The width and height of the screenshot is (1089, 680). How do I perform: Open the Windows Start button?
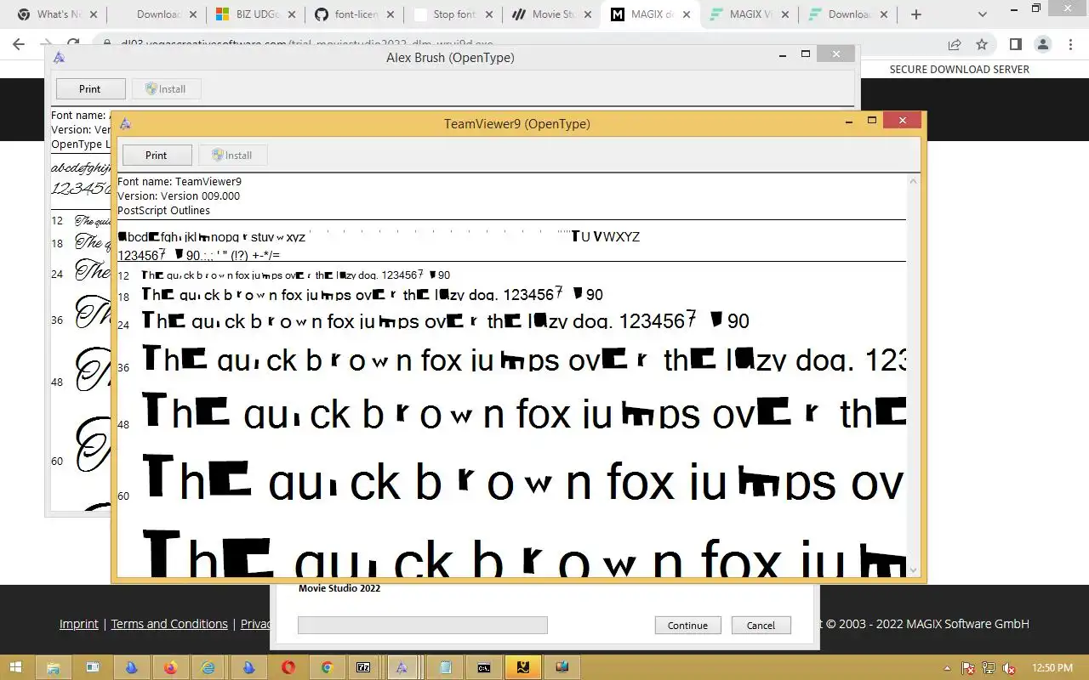click(x=16, y=667)
